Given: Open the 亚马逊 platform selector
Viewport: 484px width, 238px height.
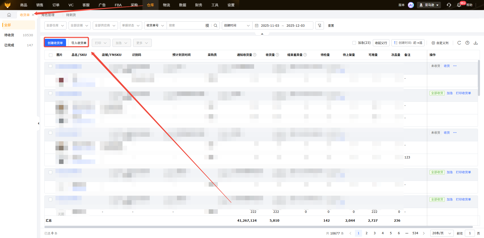Looking at the screenshot, I should (429, 5).
